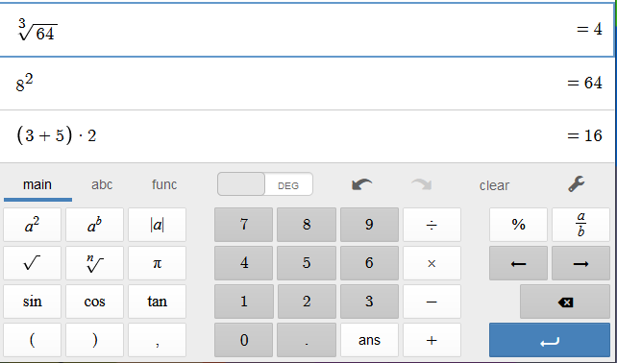Select the cube root of 64 expression

(x=308, y=30)
